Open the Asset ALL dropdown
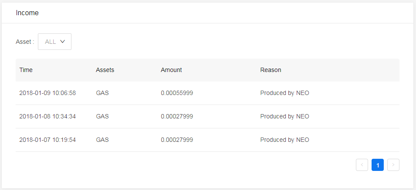 [54, 42]
